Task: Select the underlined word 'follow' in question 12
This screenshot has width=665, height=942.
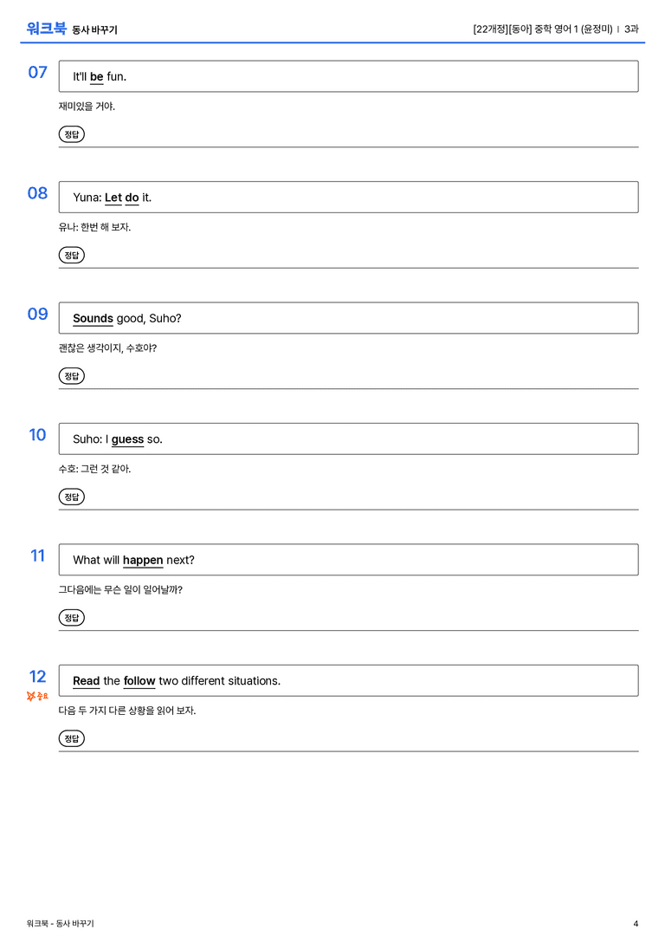Action: coord(139,680)
